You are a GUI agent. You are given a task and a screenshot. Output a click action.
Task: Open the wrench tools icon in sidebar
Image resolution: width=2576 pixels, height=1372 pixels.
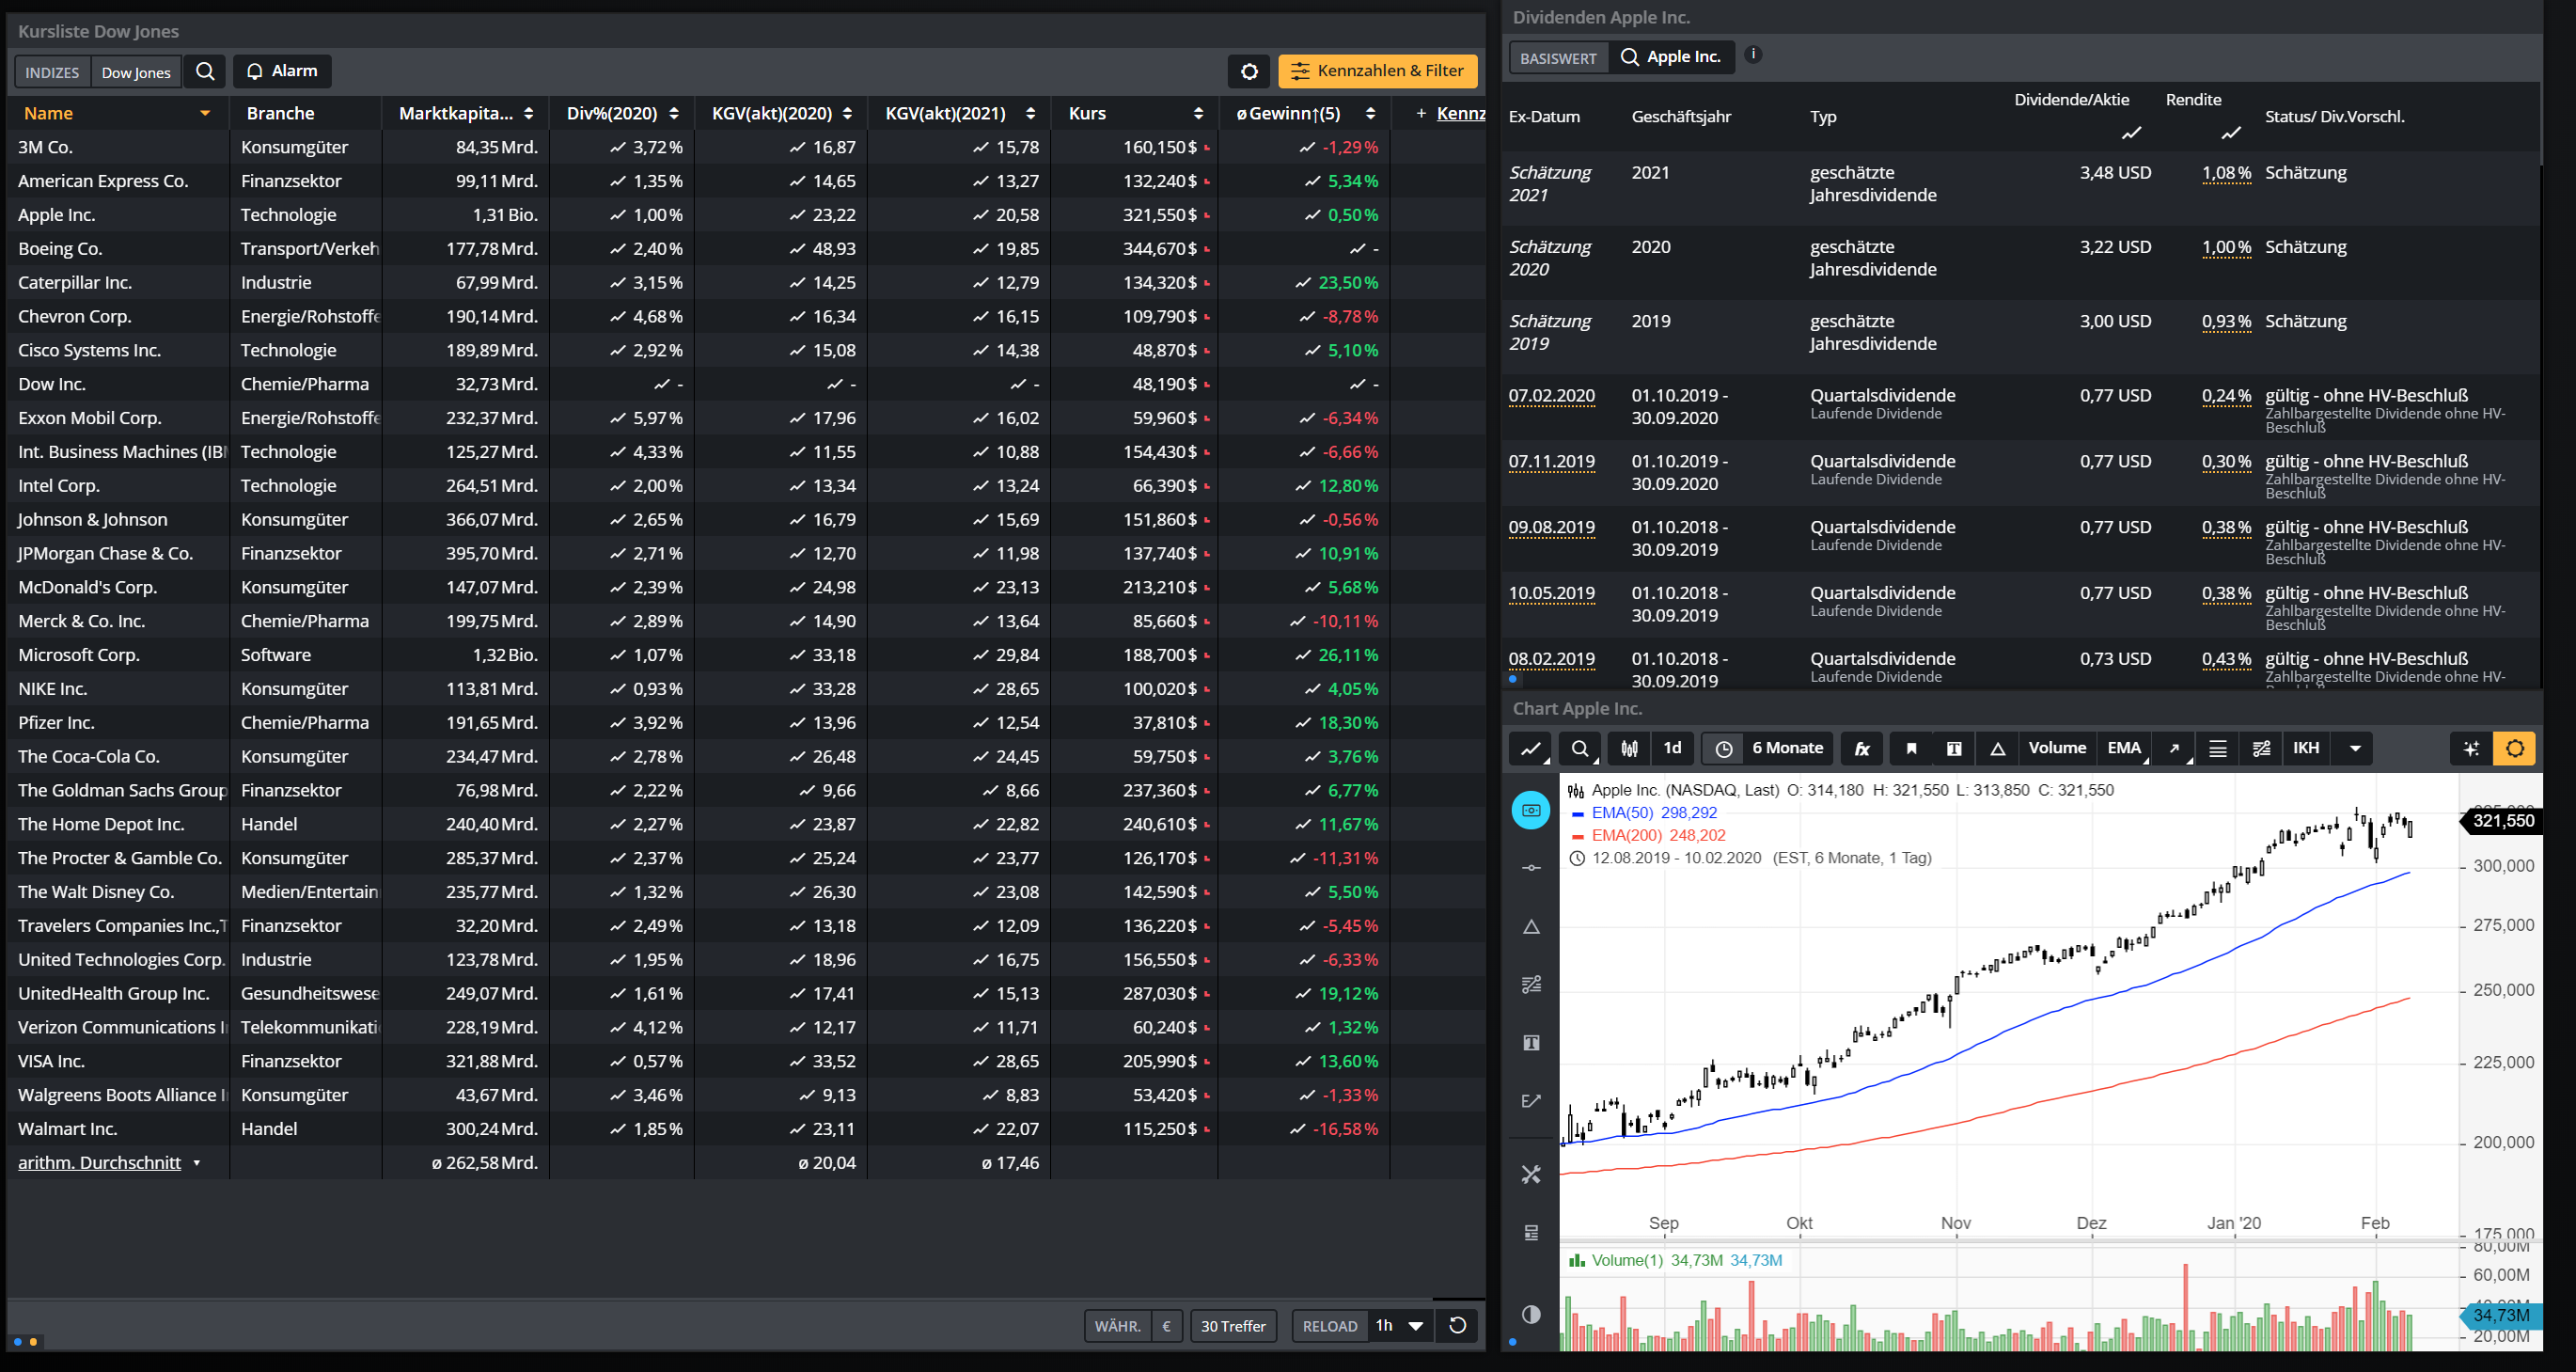point(1531,1174)
